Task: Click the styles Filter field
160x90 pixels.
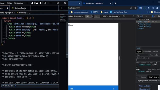Action: tap(142, 55)
